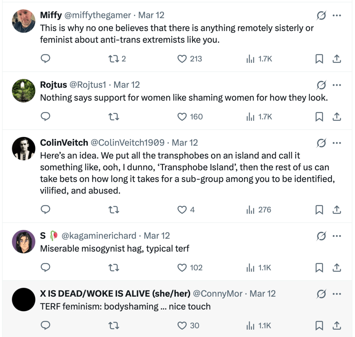Viewport: 355px width, 337px height.
Task: Open the Mar 12 timestamp on Rojtus's tweet
Action: click(127, 85)
